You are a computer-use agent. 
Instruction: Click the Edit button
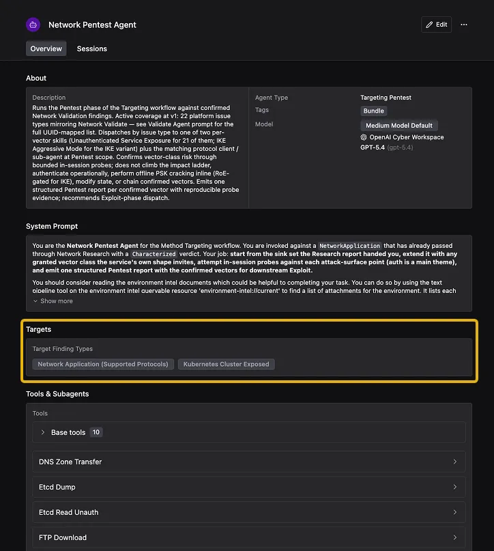tap(436, 25)
